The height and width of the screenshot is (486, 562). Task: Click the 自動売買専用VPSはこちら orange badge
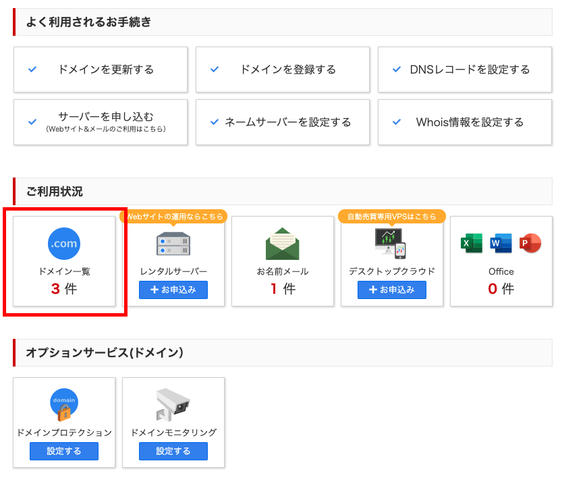[392, 217]
